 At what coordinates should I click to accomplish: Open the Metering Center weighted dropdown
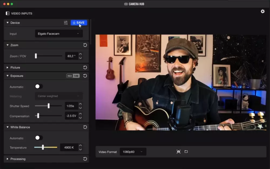[59, 96]
